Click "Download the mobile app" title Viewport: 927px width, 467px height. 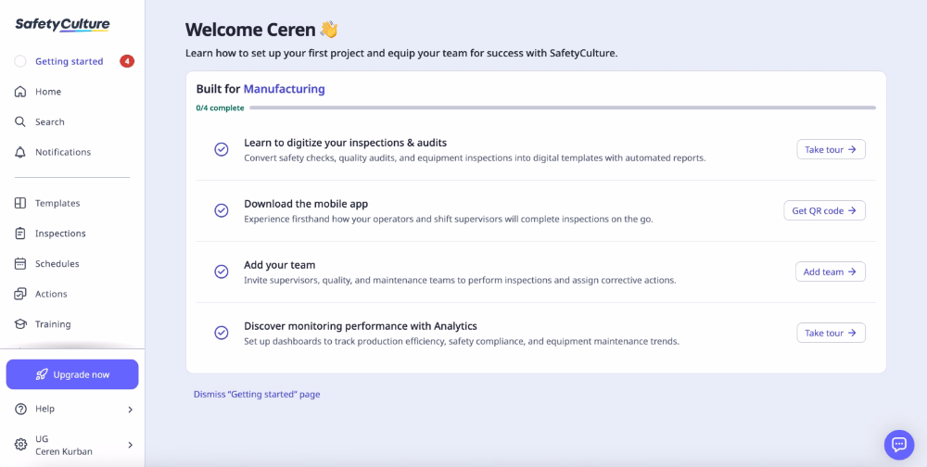306,204
